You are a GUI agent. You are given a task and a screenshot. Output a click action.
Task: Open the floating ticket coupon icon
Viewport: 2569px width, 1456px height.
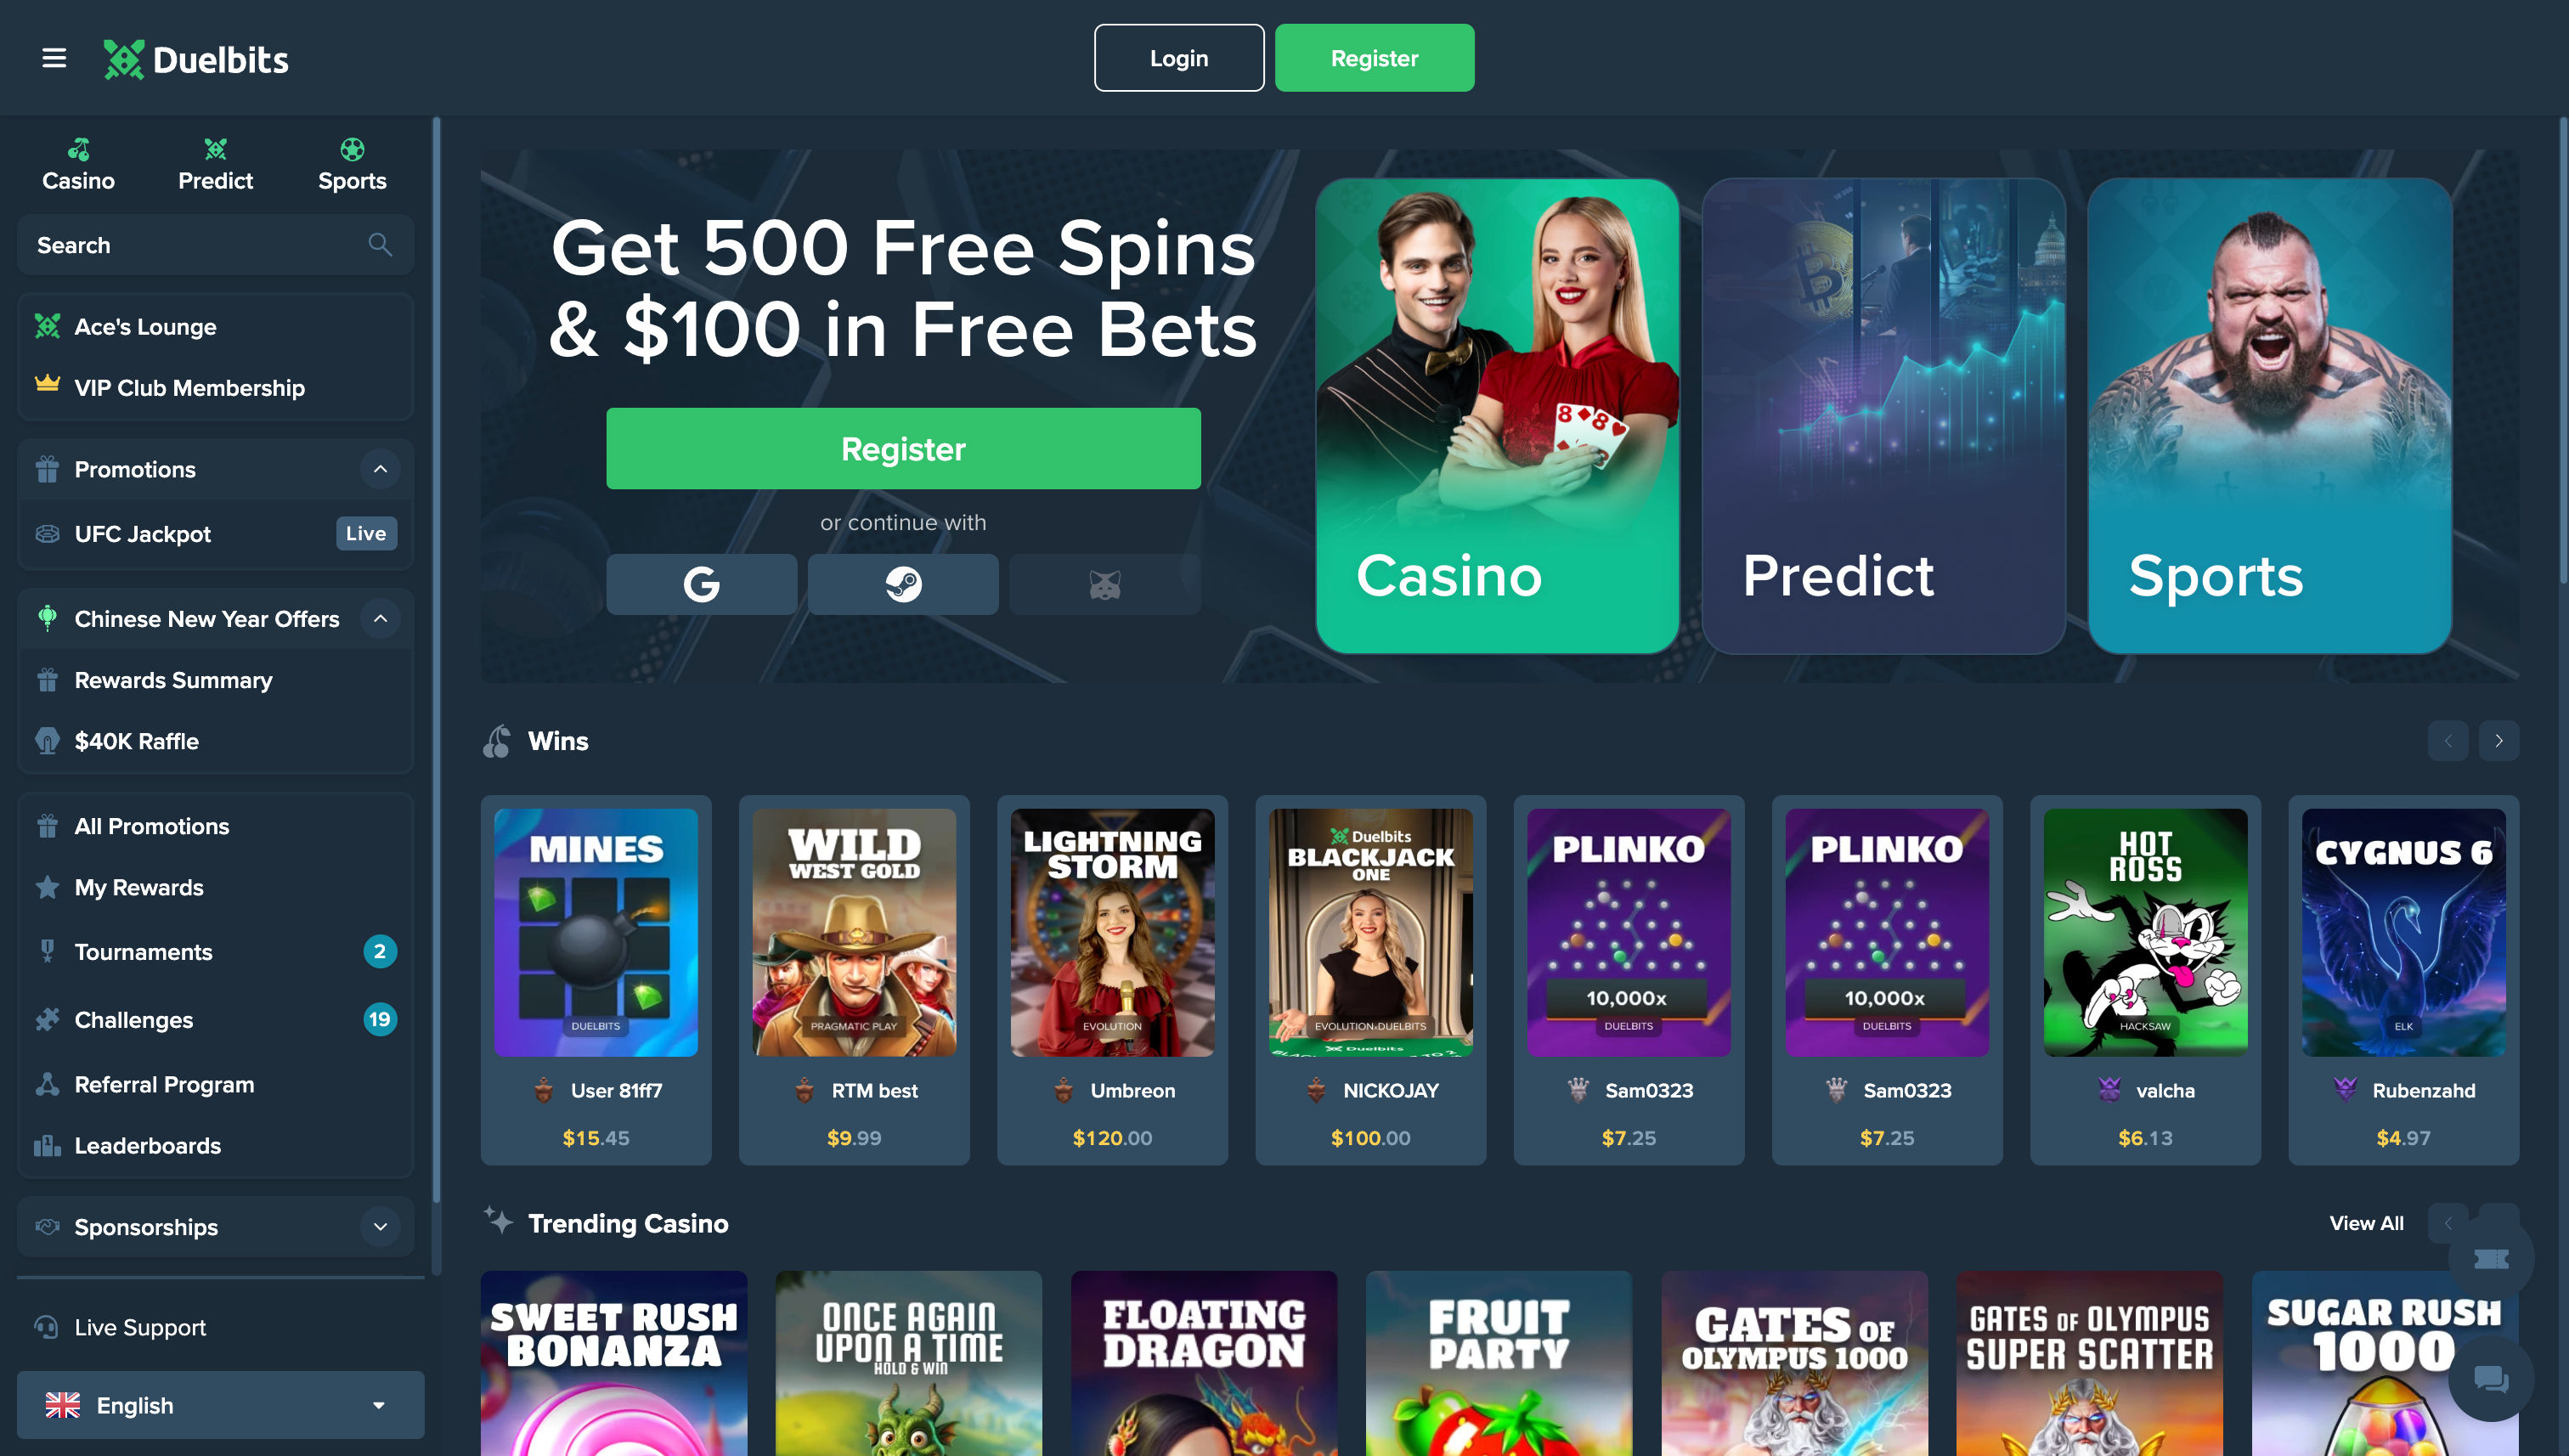pyautogui.click(x=2490, y=1259)
